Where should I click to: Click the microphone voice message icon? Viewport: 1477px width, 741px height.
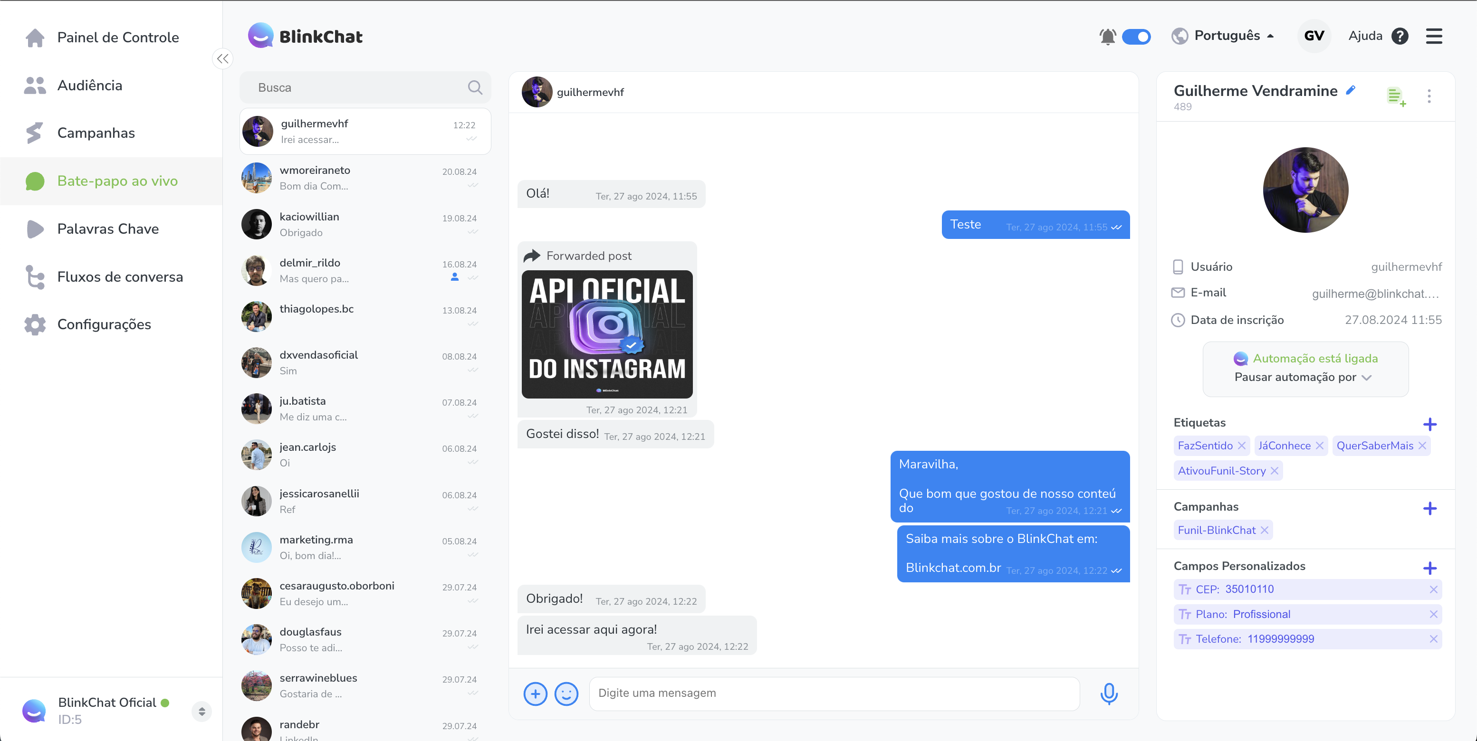point(1109,693)
